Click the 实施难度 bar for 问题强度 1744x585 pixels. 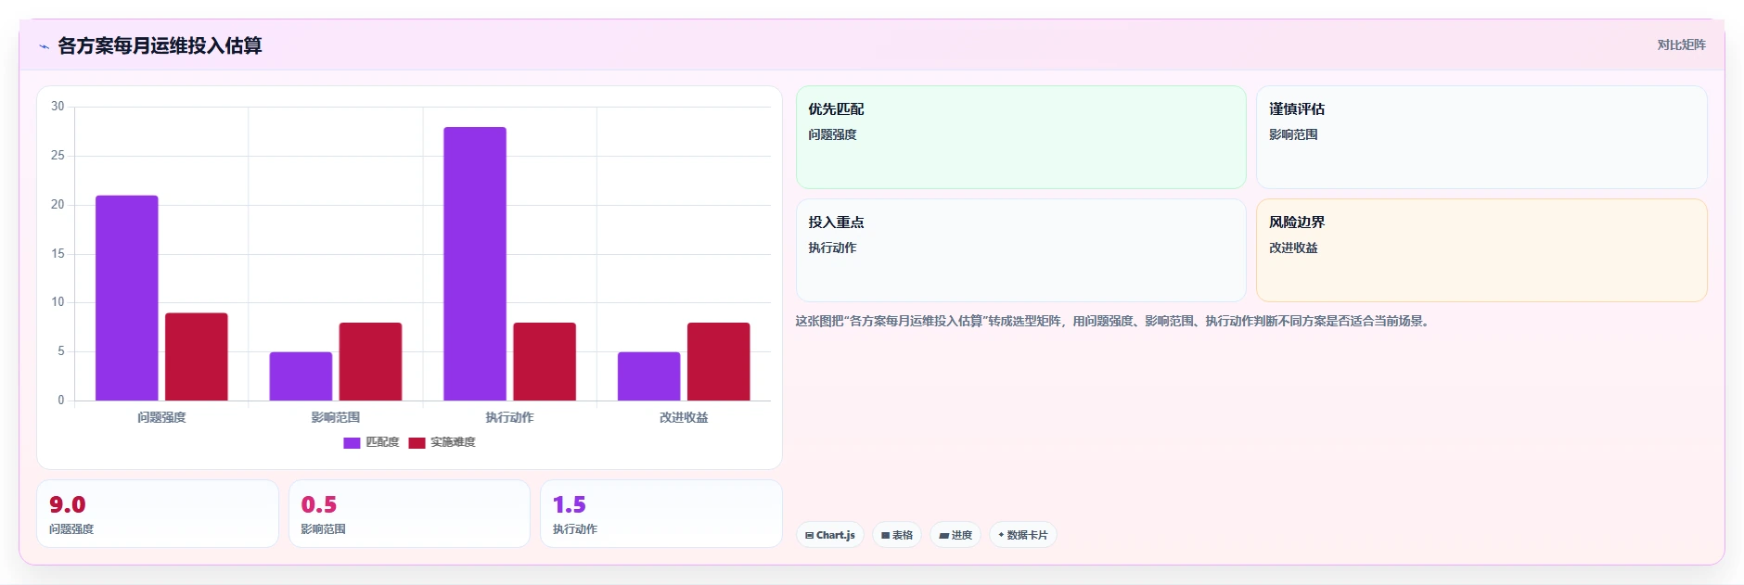point(197,357)
